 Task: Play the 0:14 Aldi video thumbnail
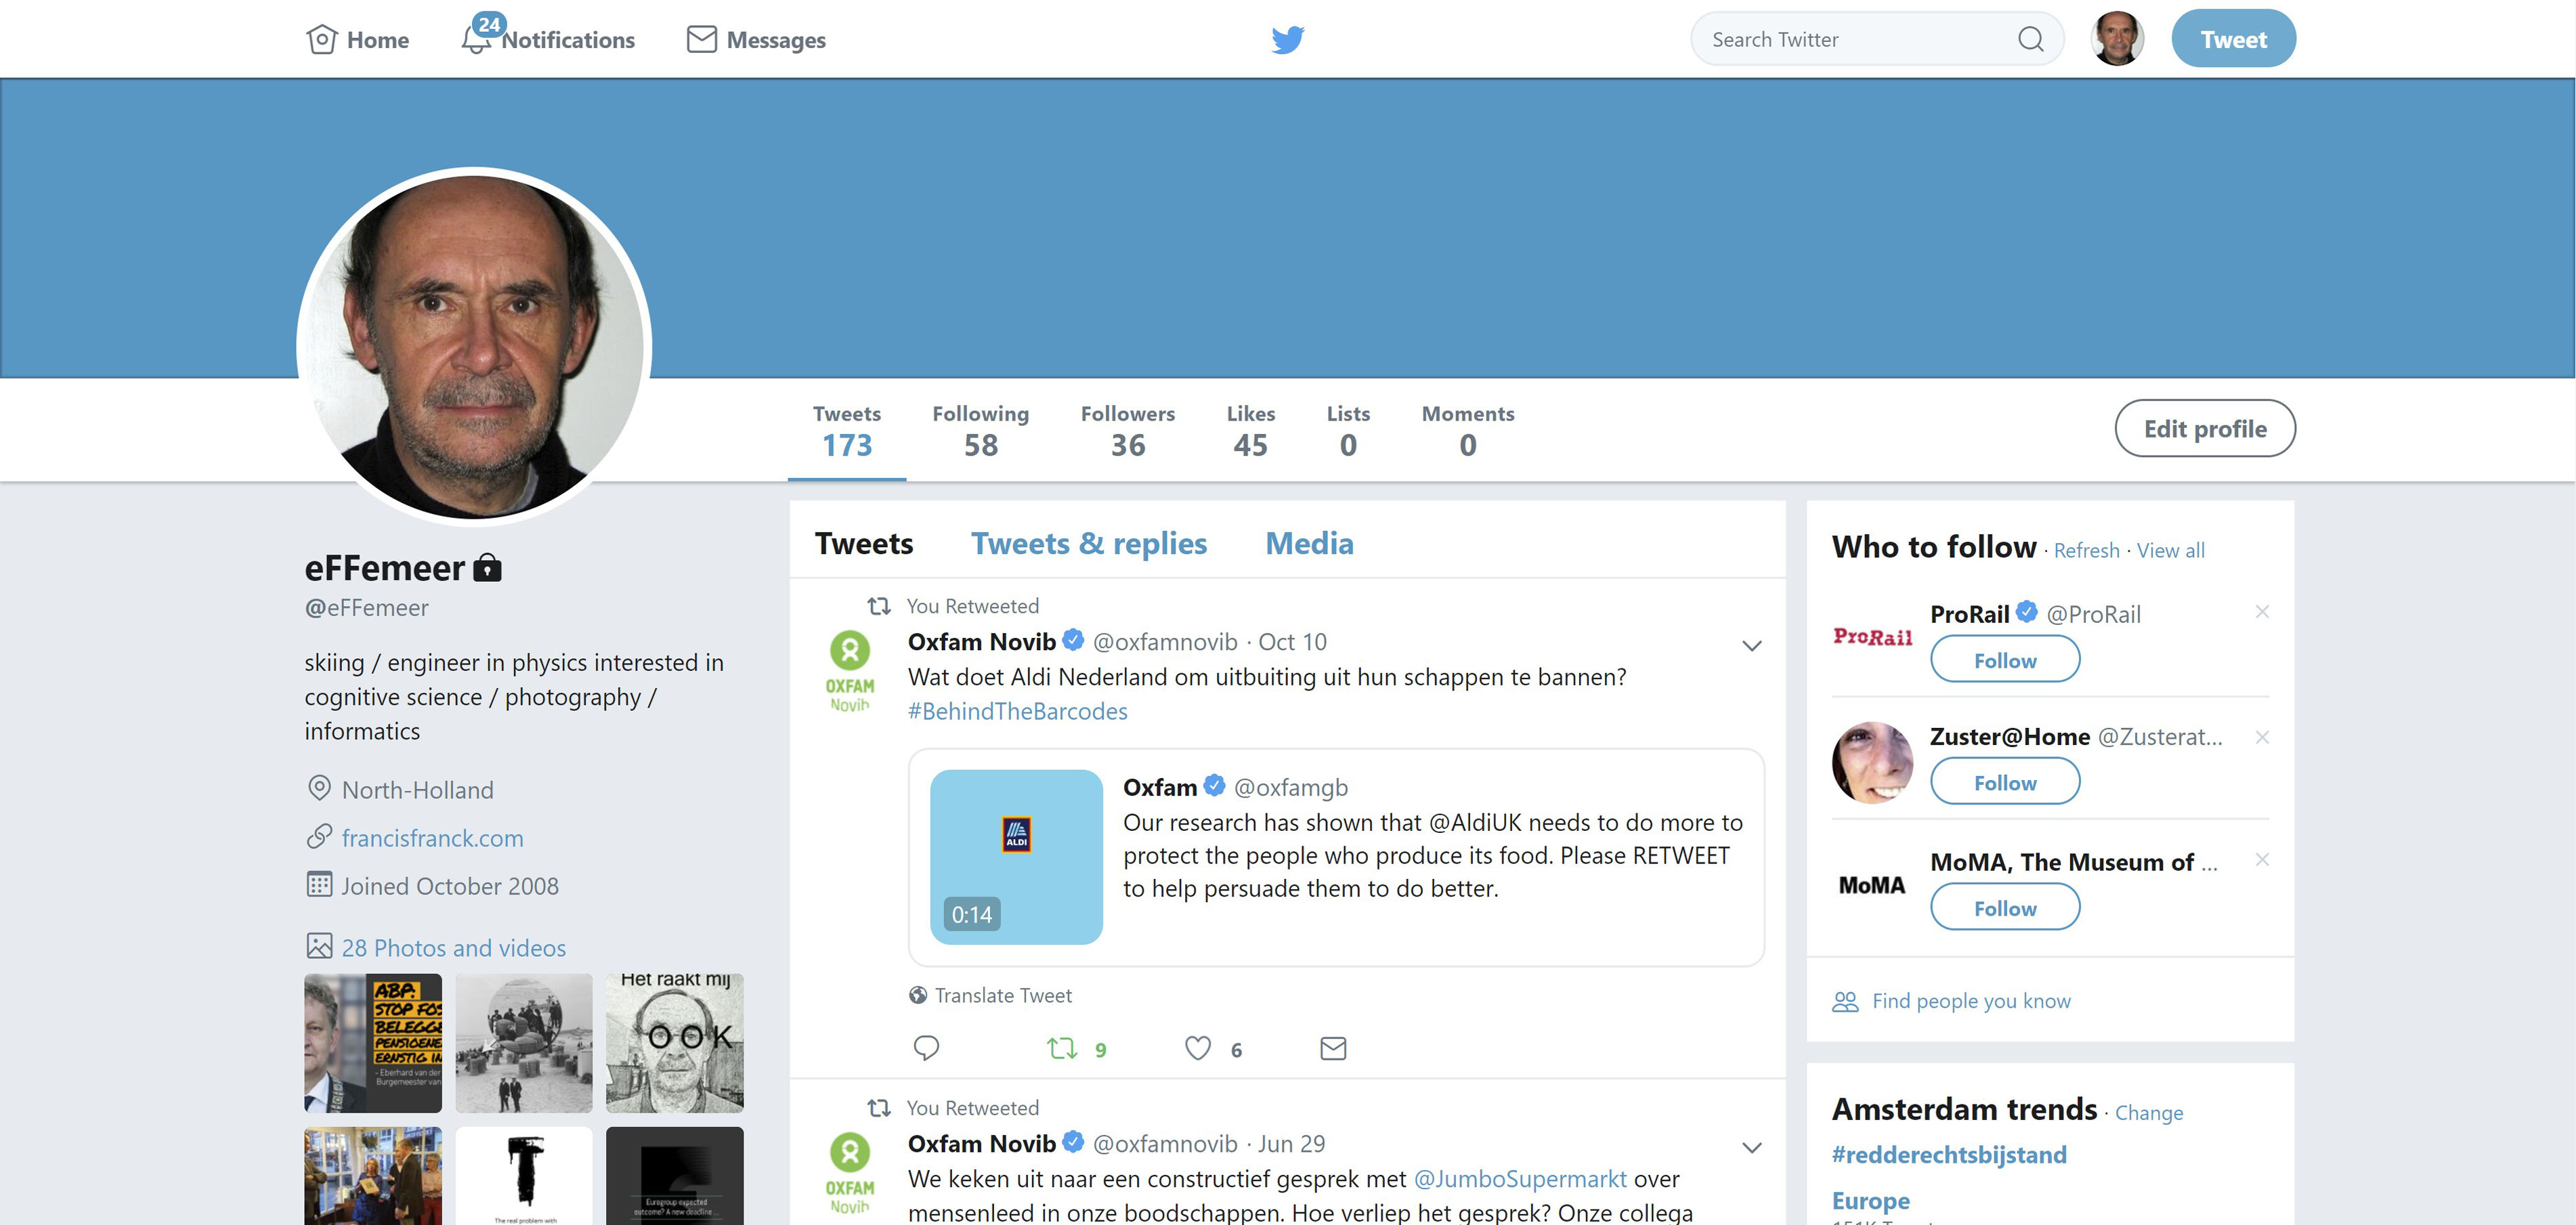[1016, 856]
